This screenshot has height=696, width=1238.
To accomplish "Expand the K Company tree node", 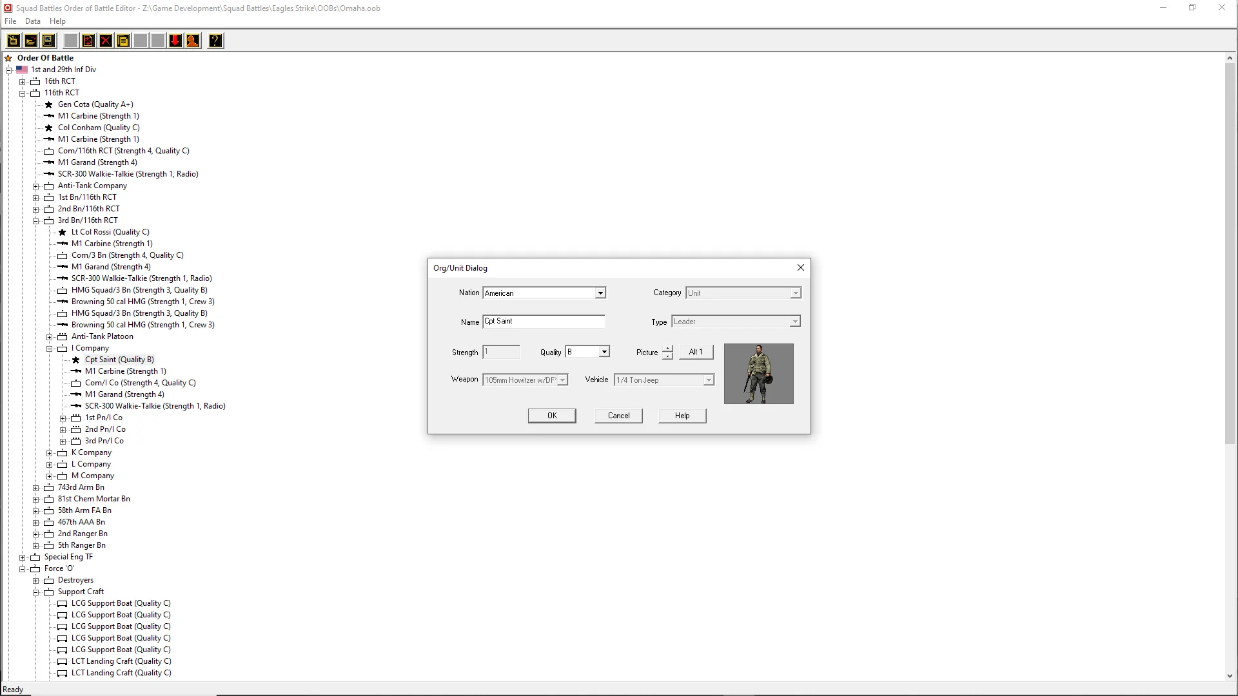I will [50, 453].
